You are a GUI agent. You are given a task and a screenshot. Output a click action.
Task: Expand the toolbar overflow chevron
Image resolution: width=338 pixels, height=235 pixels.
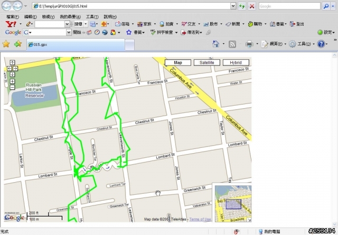tap(335, 40)
